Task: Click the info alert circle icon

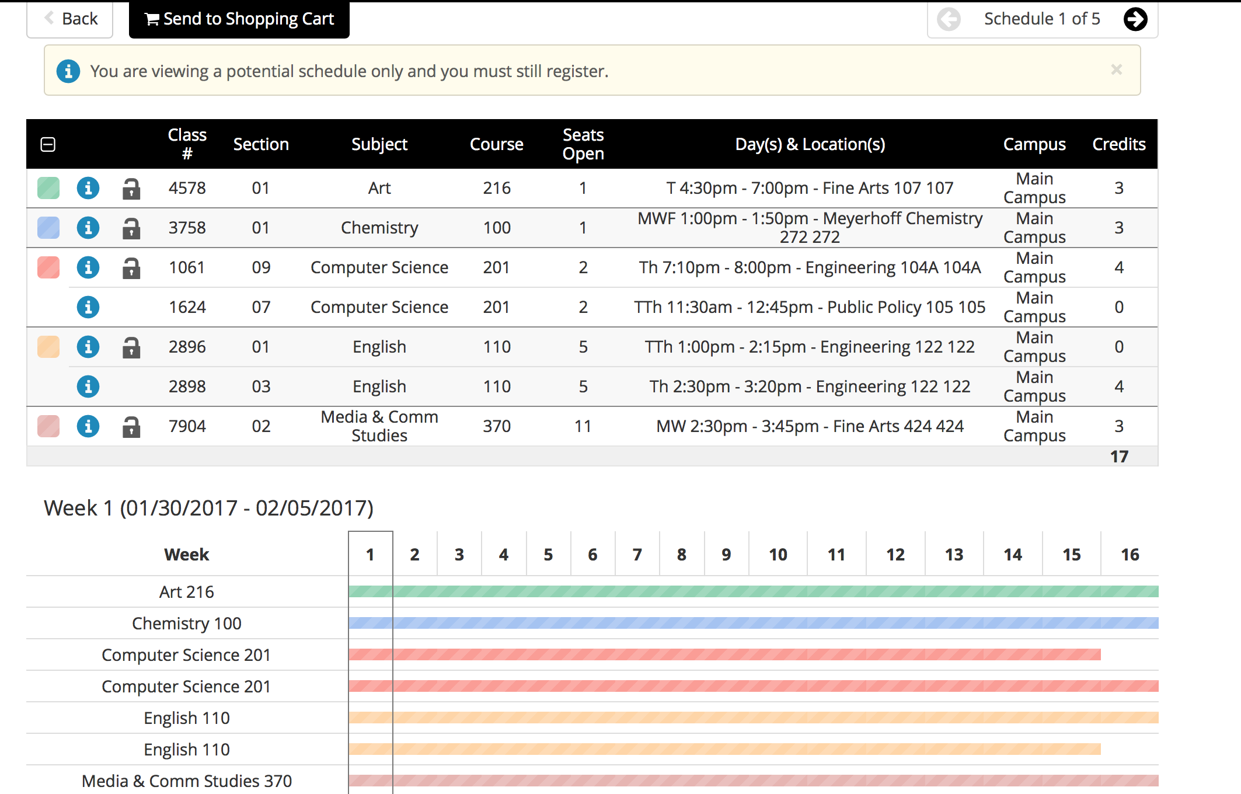Action: (68, 71)
